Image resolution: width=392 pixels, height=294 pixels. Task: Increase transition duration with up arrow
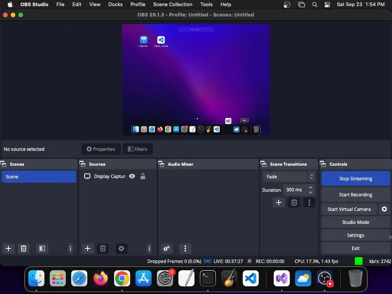pyautogui.click(x=310, y=187)
